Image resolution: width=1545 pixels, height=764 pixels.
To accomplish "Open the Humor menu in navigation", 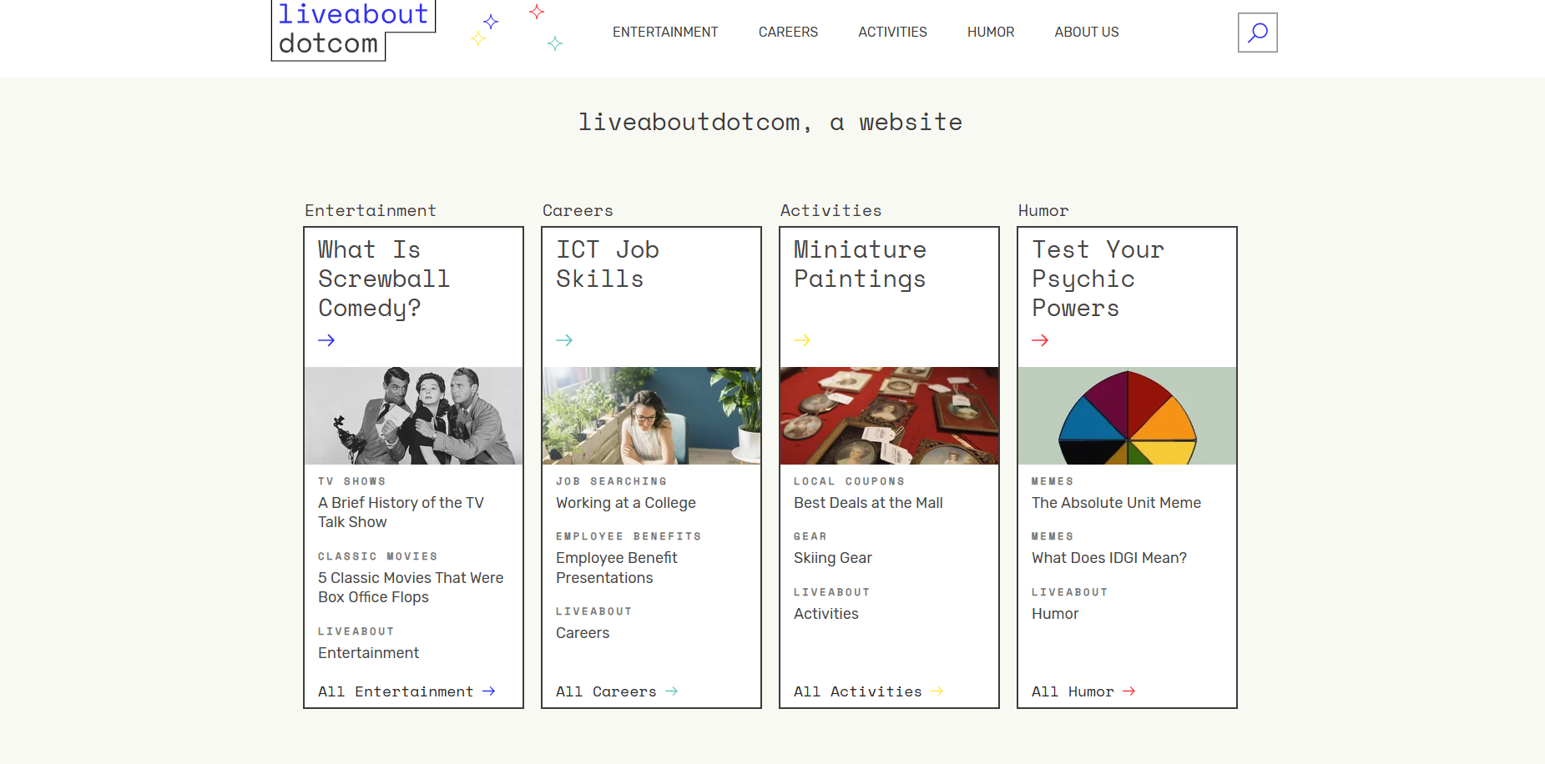I will [x=991, y=32].
